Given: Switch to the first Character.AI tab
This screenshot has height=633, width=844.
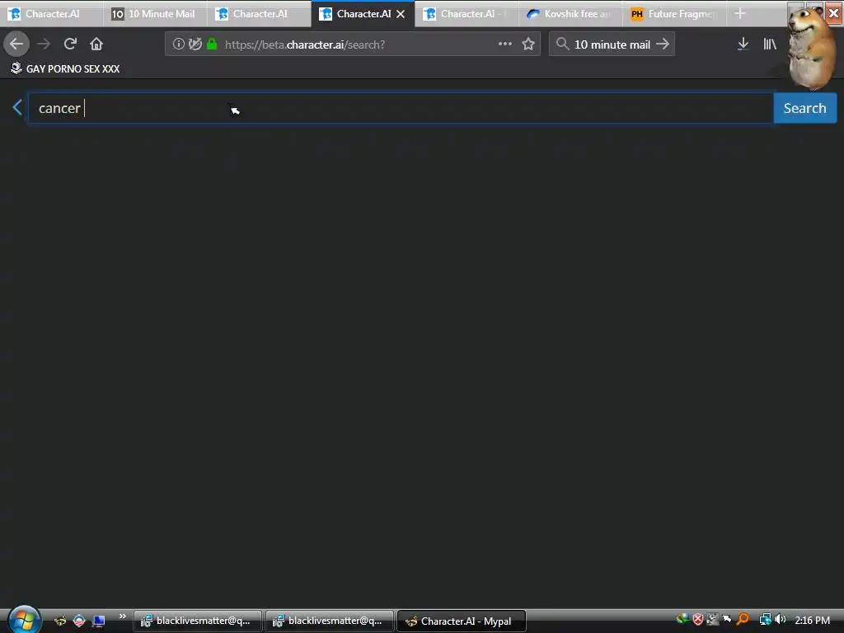Looking at the screenshot, I should [x=52, y=14].
